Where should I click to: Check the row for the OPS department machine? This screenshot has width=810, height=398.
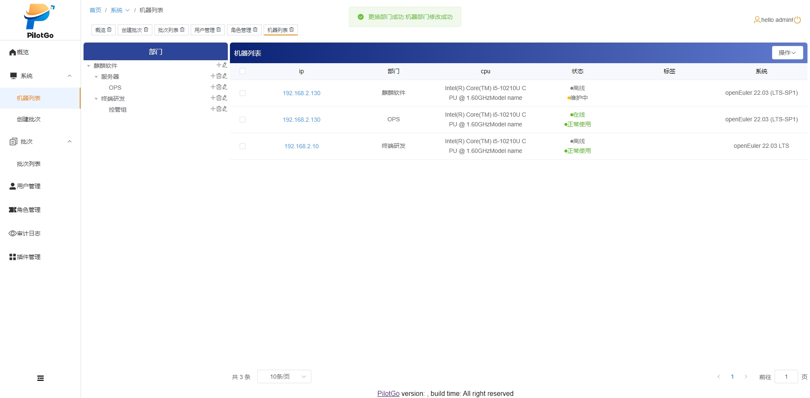[243, 120]
